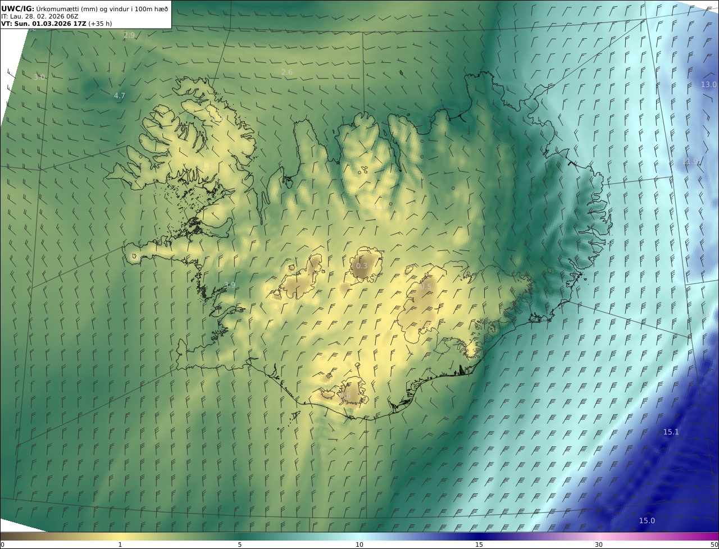719x549 pixels.
Task: Click the 4.7 value label on the map
Action: (x=120, y=95)
